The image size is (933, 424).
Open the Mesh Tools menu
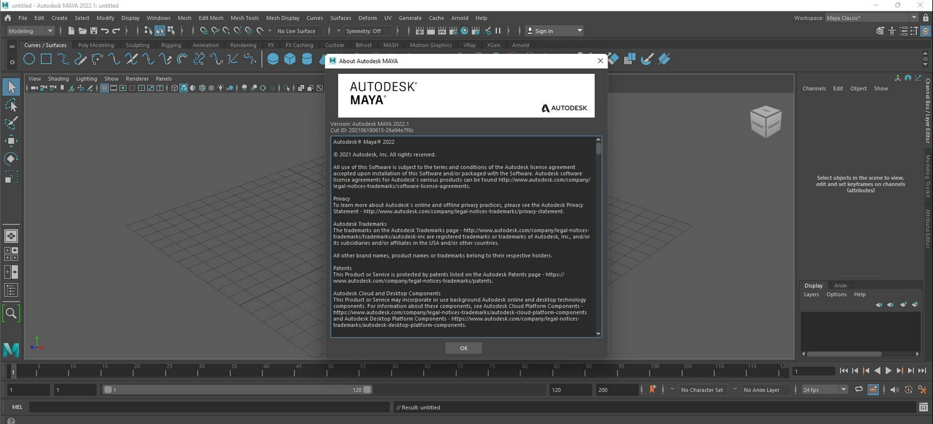coord(244,18)
